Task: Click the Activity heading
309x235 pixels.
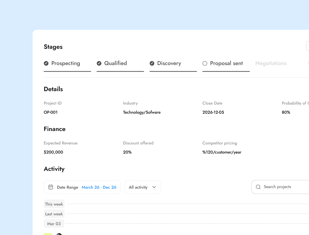Action: click(54, 169)
